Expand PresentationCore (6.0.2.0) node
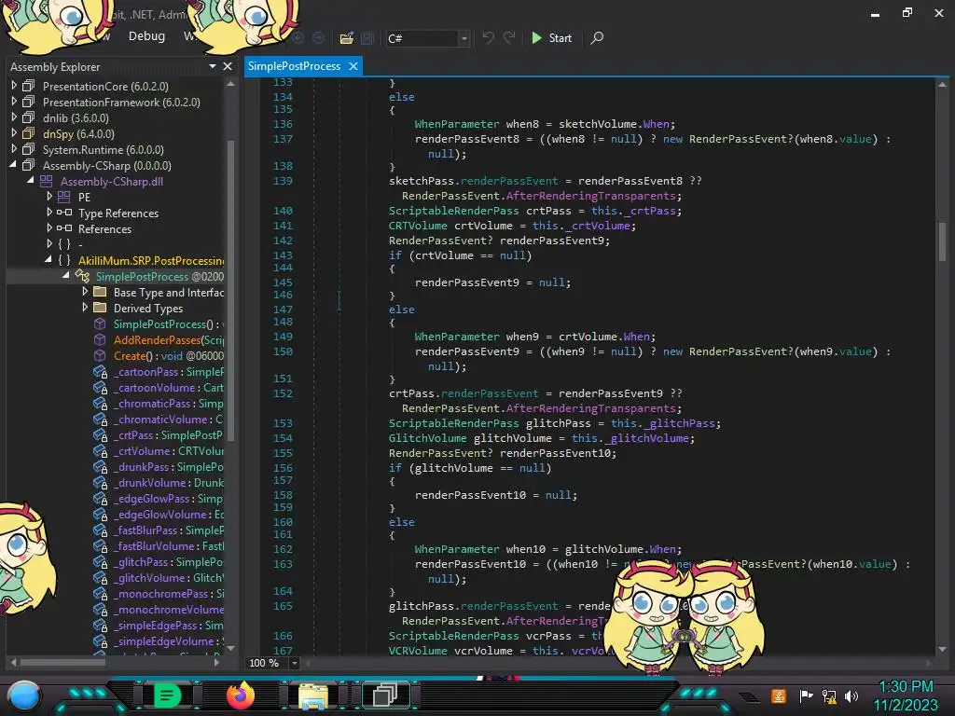This screenshot has width=955, height=716. pyautogui.click(x=14, y=86)
